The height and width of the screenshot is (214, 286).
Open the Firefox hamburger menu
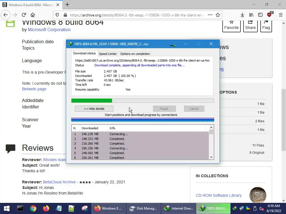(x=281, y=15)
